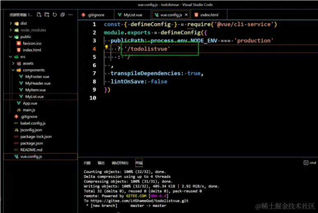Click the public folder icon
This screenshot has width=318, height=213.
pos(16,37)
